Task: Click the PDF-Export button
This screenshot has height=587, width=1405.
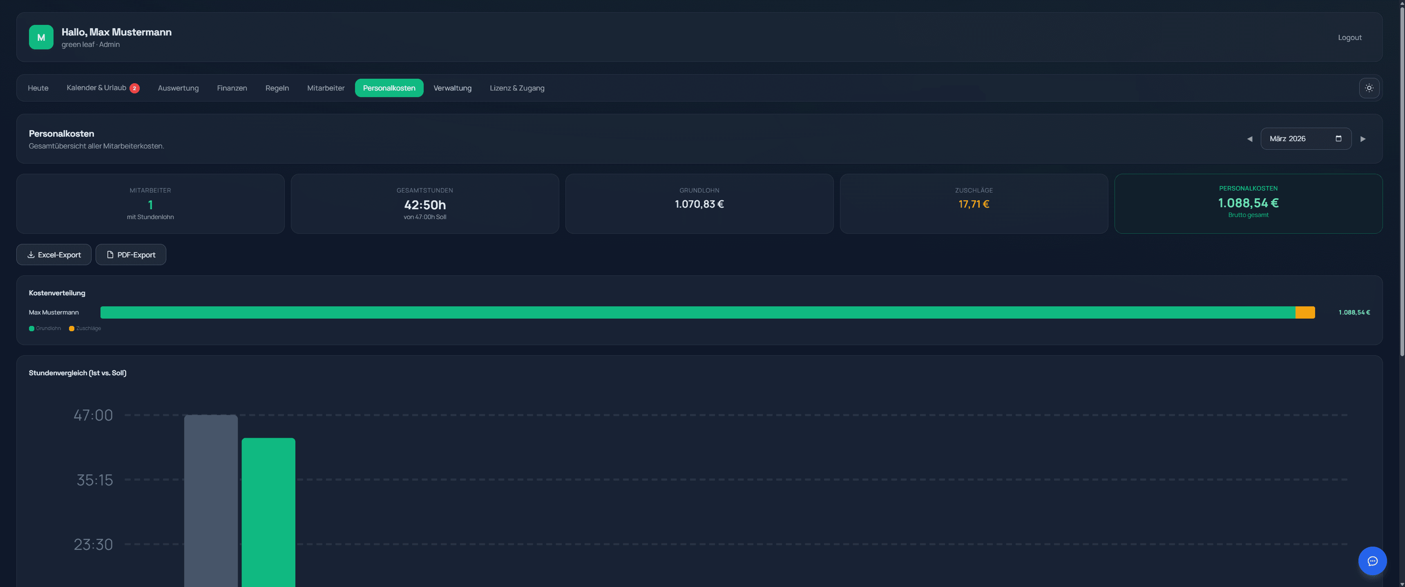Action: 131,254
